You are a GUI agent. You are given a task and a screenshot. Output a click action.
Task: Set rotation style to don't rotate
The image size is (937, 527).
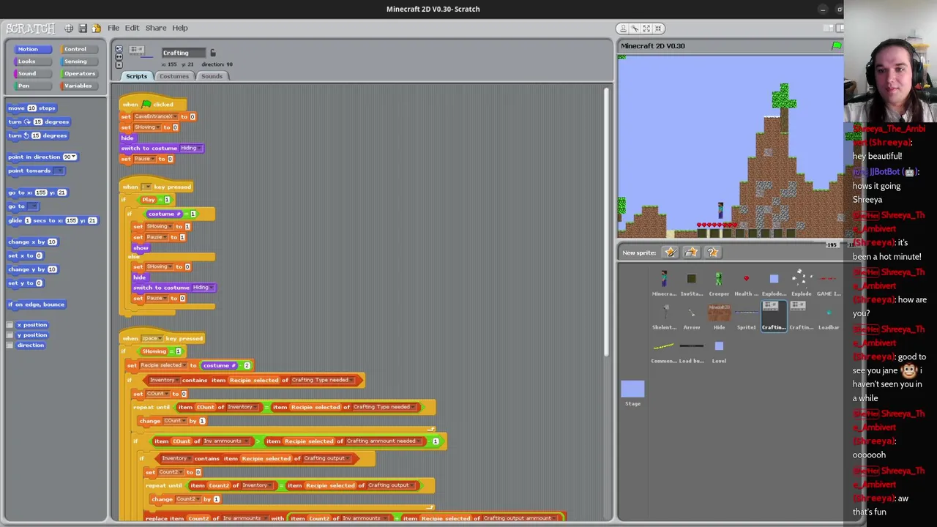click(x=119, y=64)
